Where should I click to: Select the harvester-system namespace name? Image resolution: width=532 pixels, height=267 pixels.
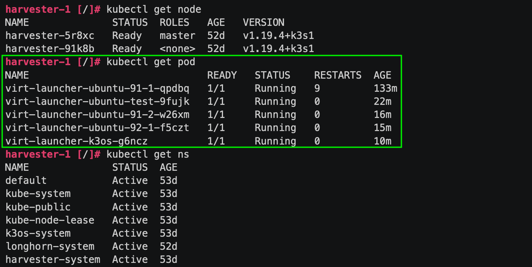[x=53, y=260]
